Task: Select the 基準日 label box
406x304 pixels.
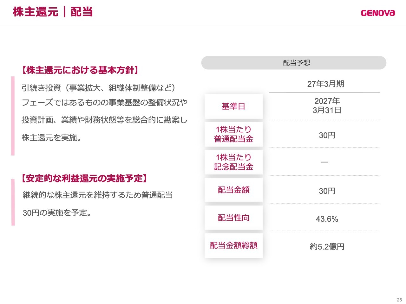Action: coord(234,106)
